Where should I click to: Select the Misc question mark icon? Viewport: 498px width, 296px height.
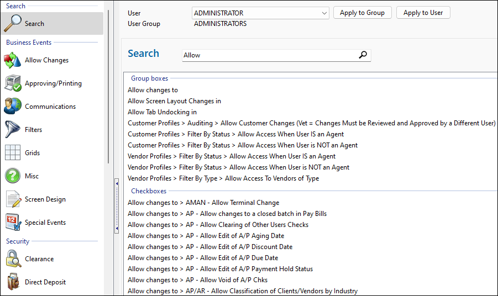click(x=13, y=176)
